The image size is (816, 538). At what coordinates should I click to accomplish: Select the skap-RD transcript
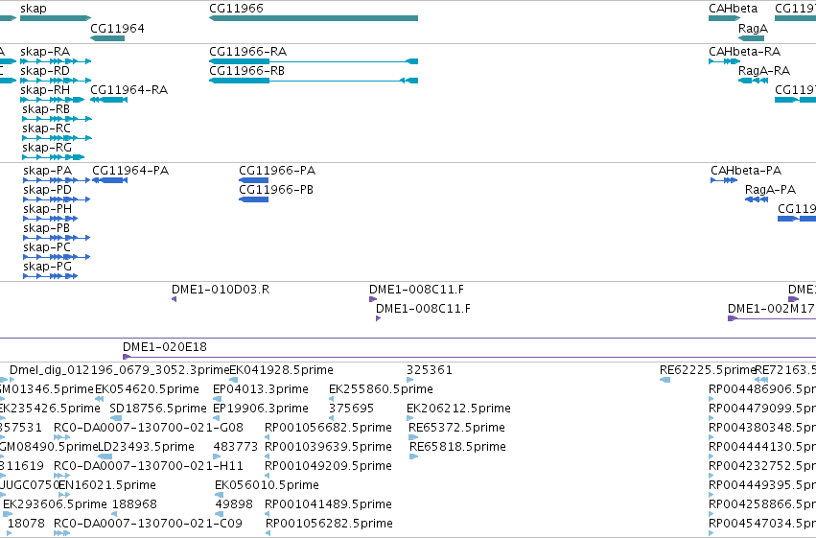(56, 81)
